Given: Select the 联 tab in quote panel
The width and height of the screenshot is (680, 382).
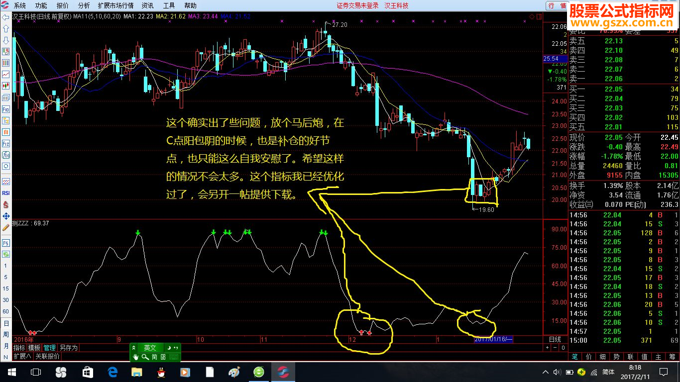Looking at the screenshot, I should [630, 357].
